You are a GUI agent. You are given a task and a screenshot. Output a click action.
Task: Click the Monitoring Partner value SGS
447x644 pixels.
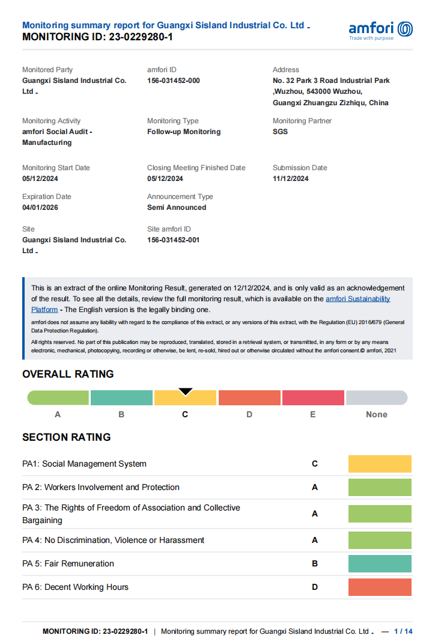[x=281, y=132]
